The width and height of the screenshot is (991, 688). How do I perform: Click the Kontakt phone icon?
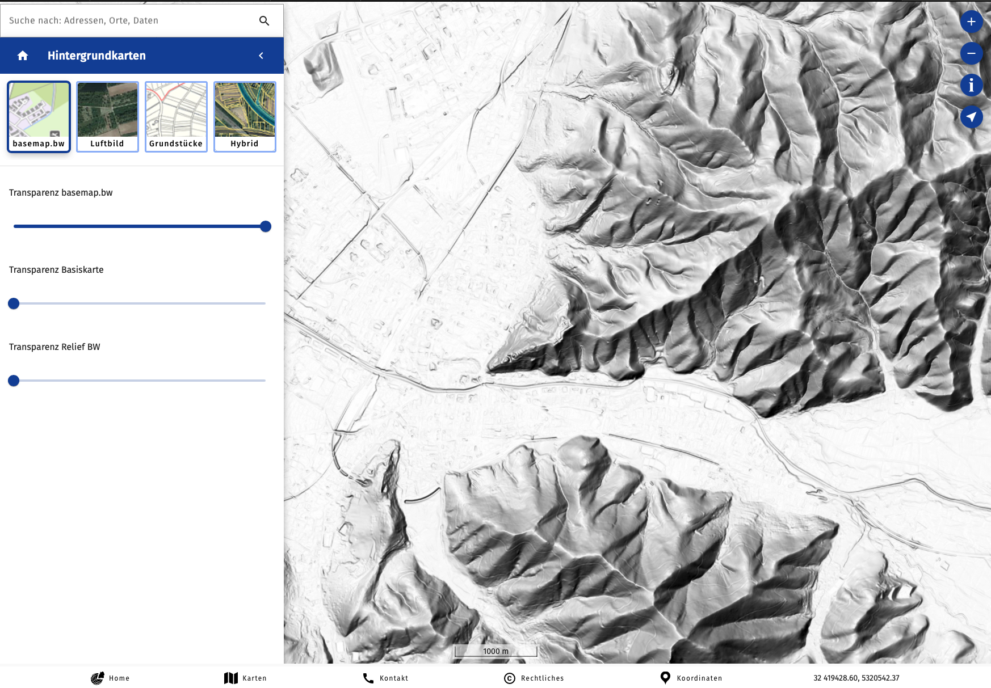click(x=368, y=678)
